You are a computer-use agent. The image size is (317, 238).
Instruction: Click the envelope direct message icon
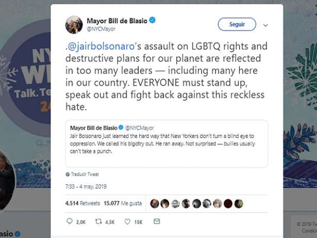(157, 221)
